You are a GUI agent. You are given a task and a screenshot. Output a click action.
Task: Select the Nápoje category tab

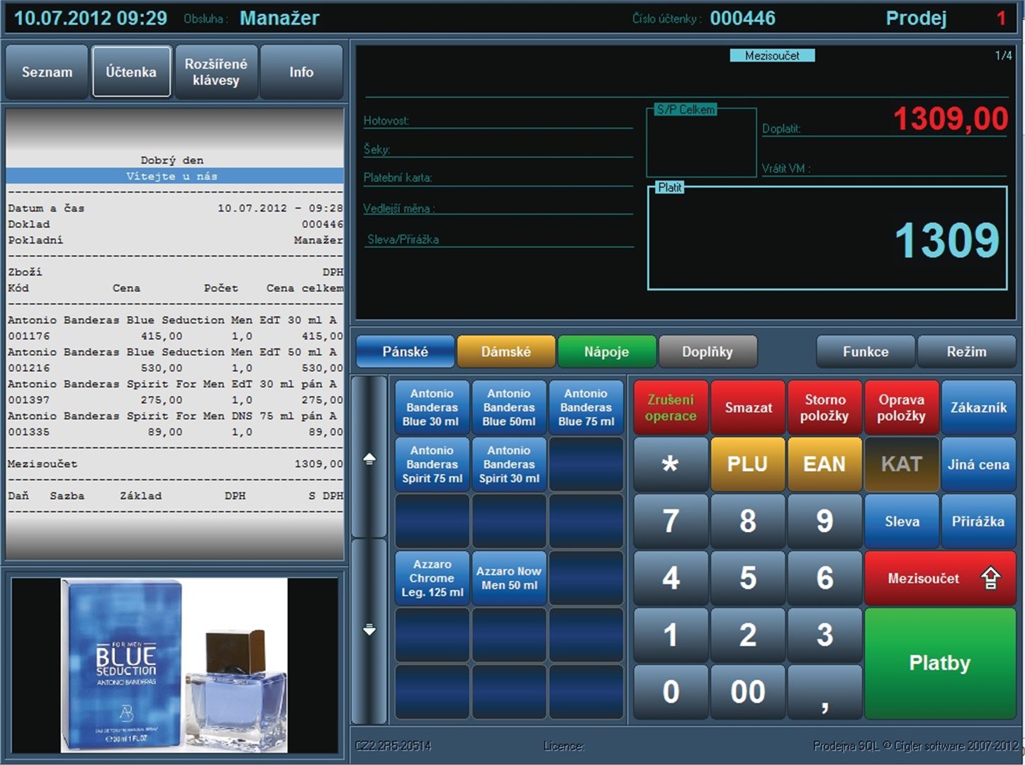[606, 352]
